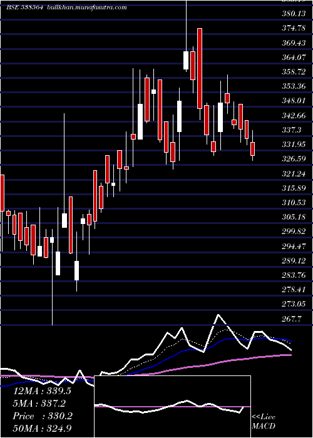Click the 380.13 price axis label
This screenshot has height=438, width=313.
[294, 14]
